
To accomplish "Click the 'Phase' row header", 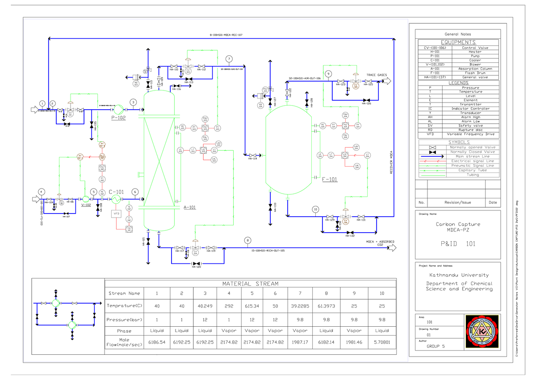I will [x=124, y=331].
